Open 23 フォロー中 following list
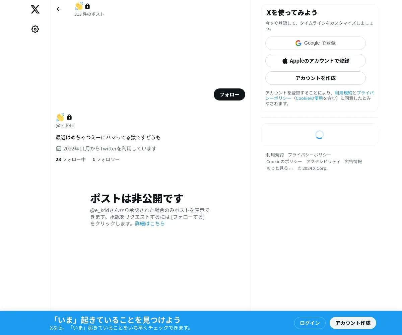The width and height of the screenshot is (402, 335). coord(71,159)
